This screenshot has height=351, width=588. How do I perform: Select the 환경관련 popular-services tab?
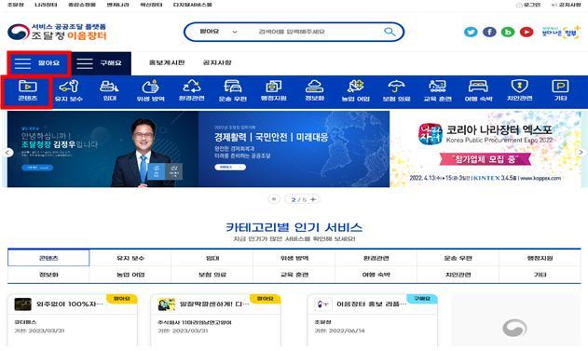coord(376,258)
